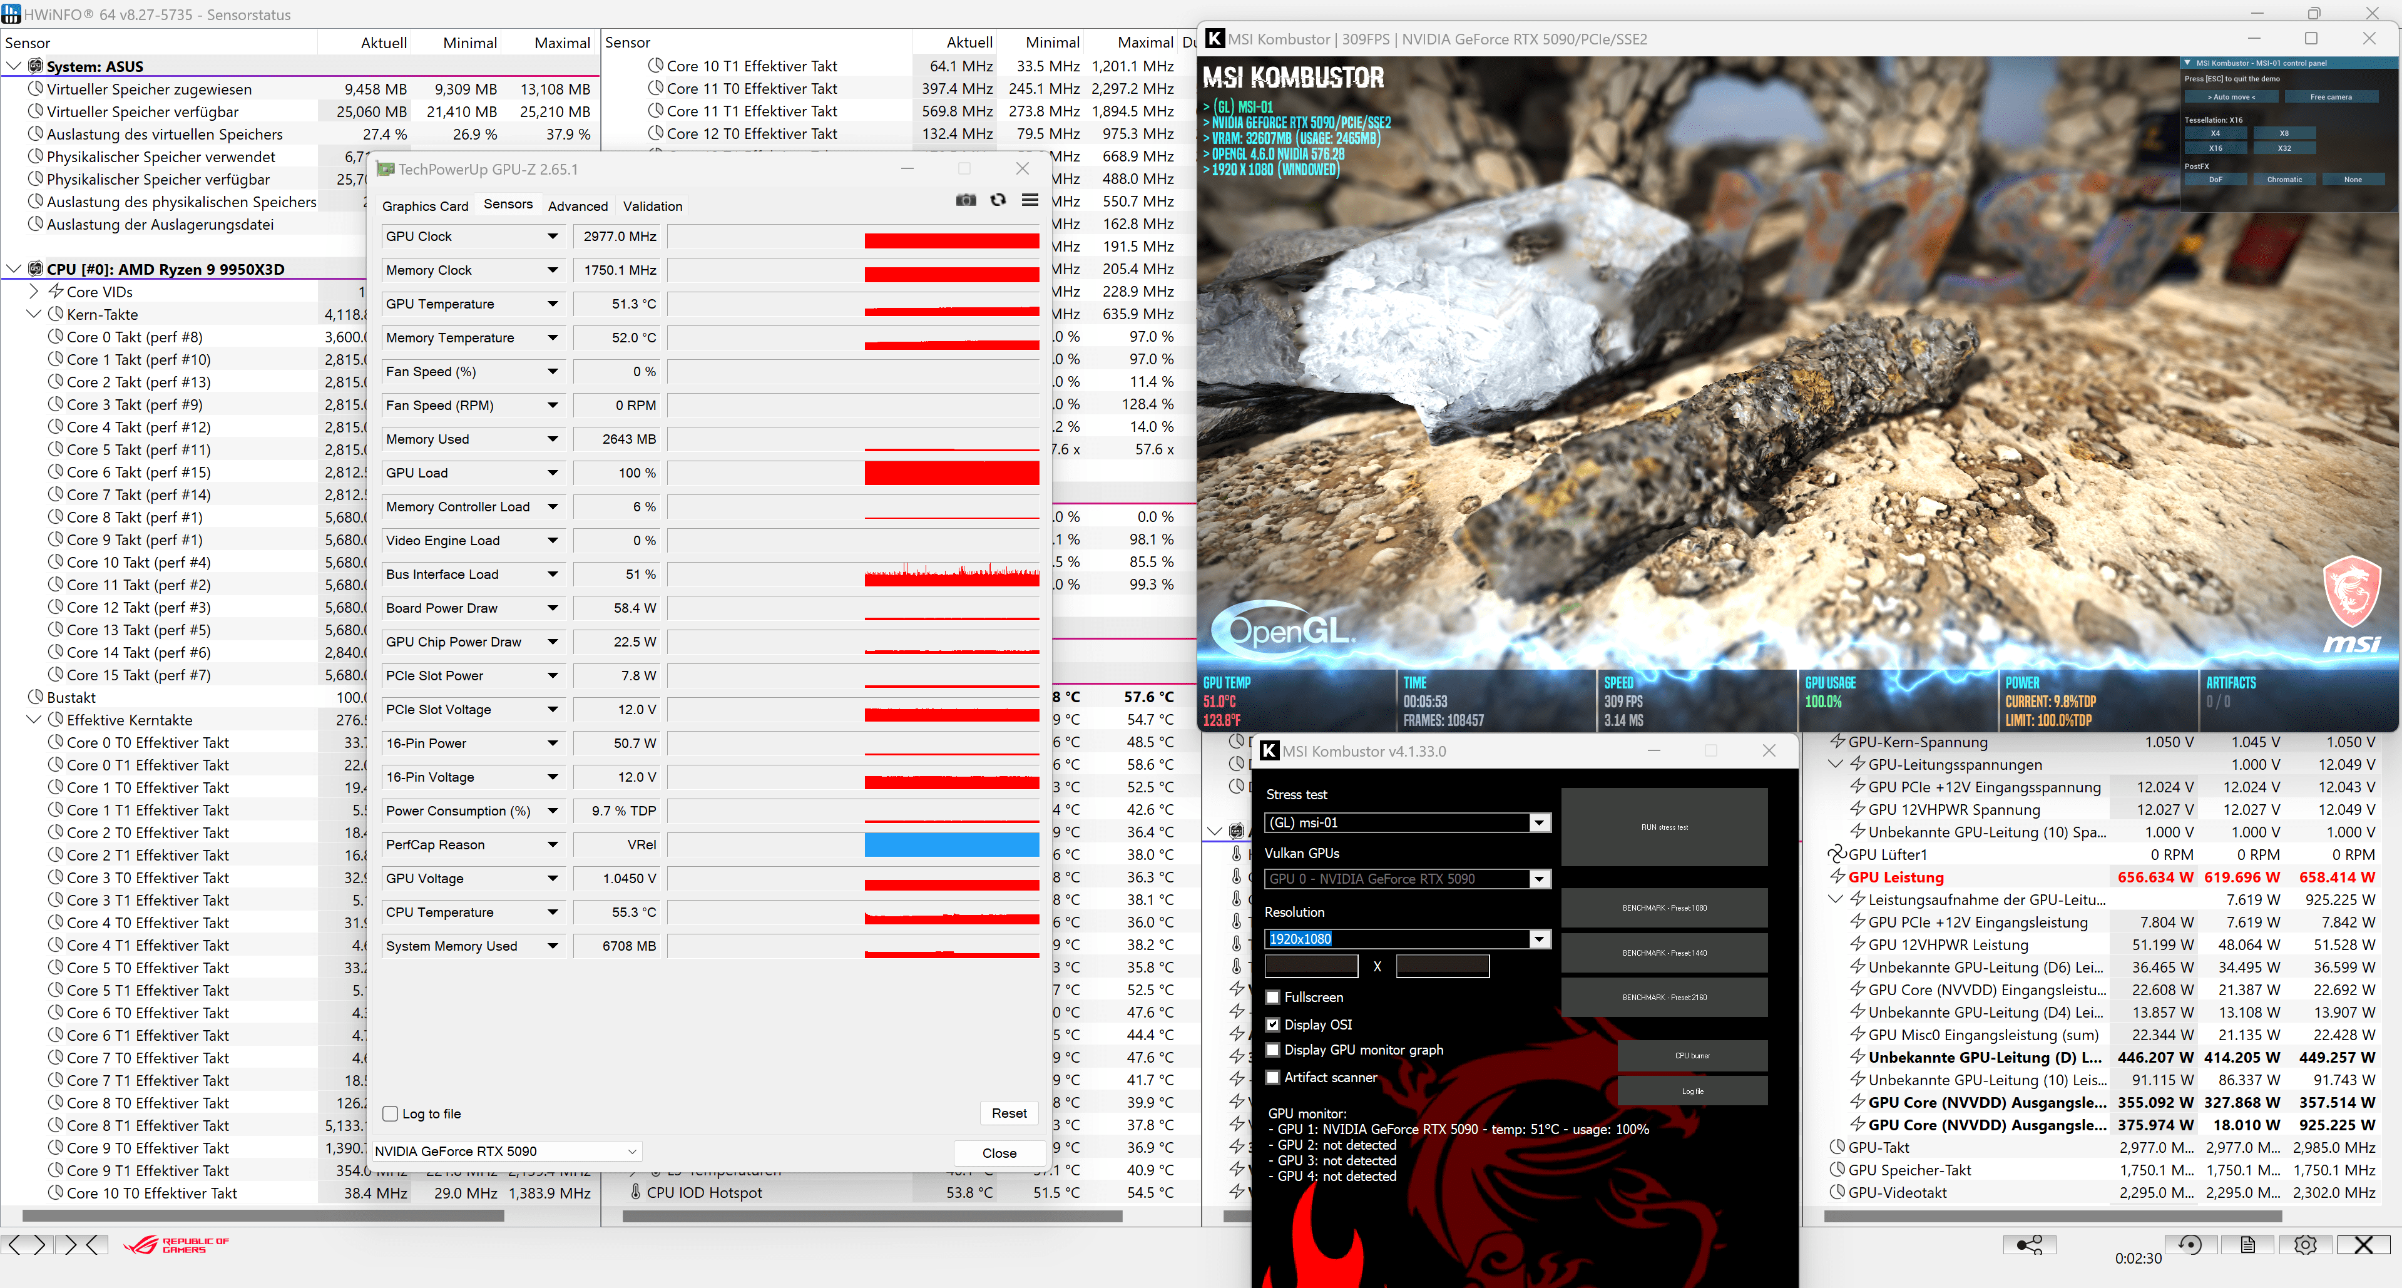Click the bolt icon beside GPU Leistung
The width and height of the screenshot is (2402, 1288).
(1837, 876)
